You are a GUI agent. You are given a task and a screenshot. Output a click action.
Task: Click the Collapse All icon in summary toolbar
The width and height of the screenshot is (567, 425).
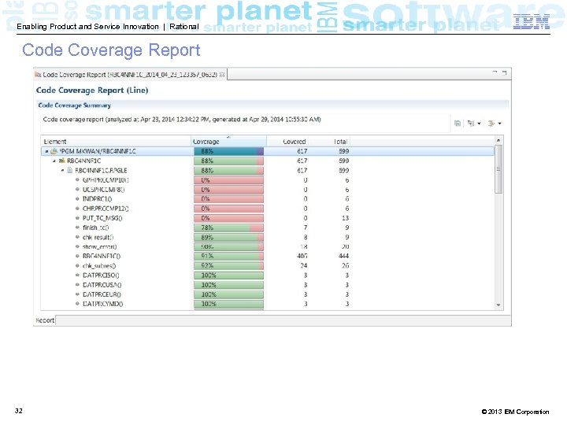[x=458, y=124]
